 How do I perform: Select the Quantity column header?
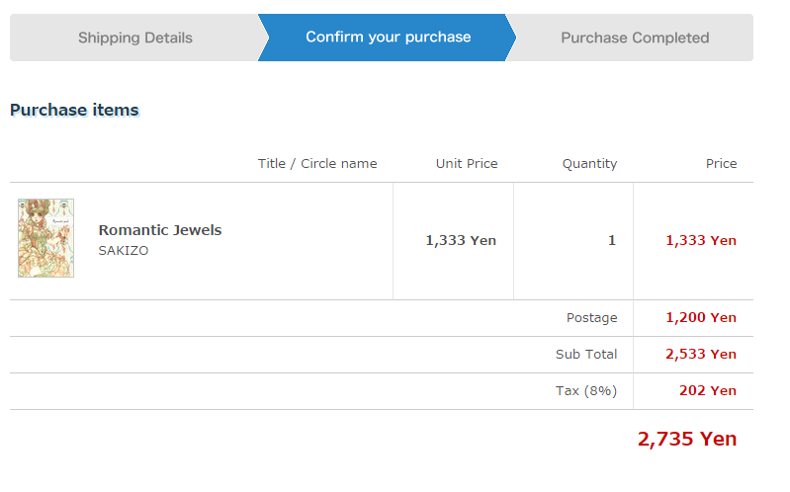point(589,164)
